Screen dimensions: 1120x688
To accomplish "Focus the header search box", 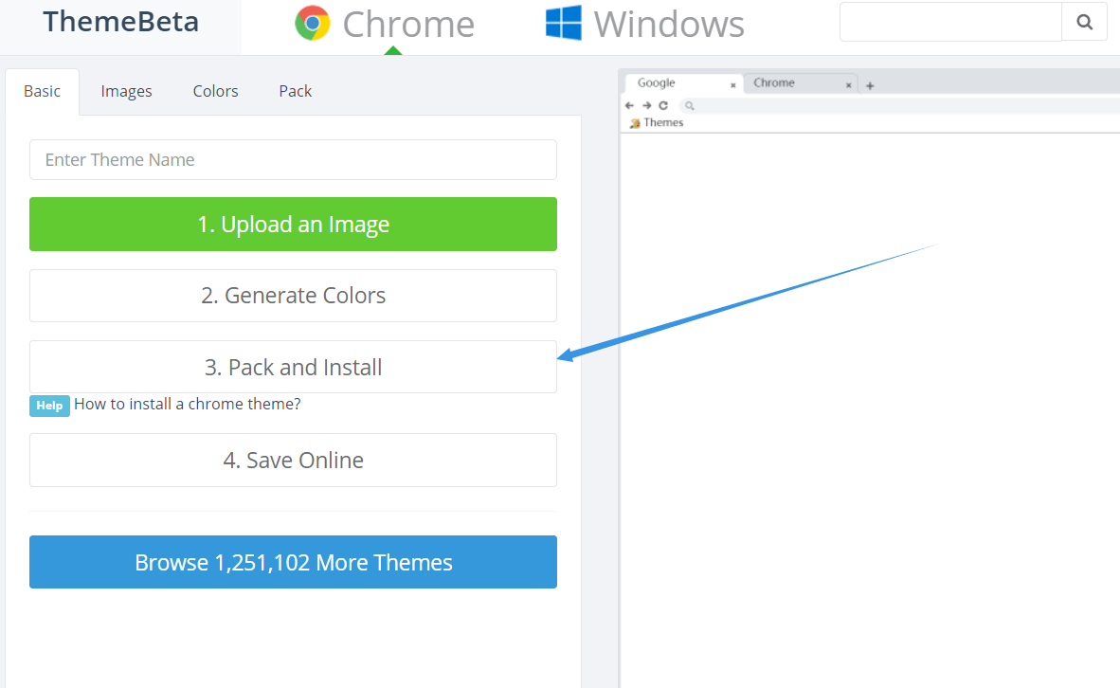I will [x=950, y=22].
